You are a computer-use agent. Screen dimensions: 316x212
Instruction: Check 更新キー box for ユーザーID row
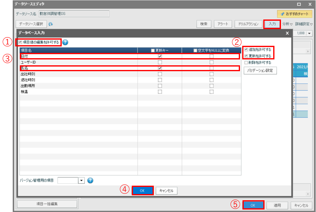[160, 62]
